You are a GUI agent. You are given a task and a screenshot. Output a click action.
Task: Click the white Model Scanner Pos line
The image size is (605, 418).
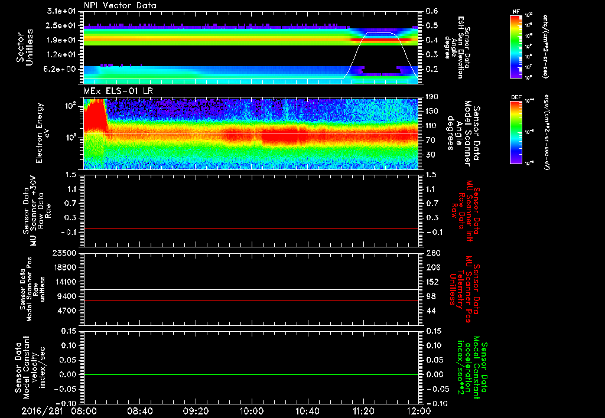(x=251, y=289)
